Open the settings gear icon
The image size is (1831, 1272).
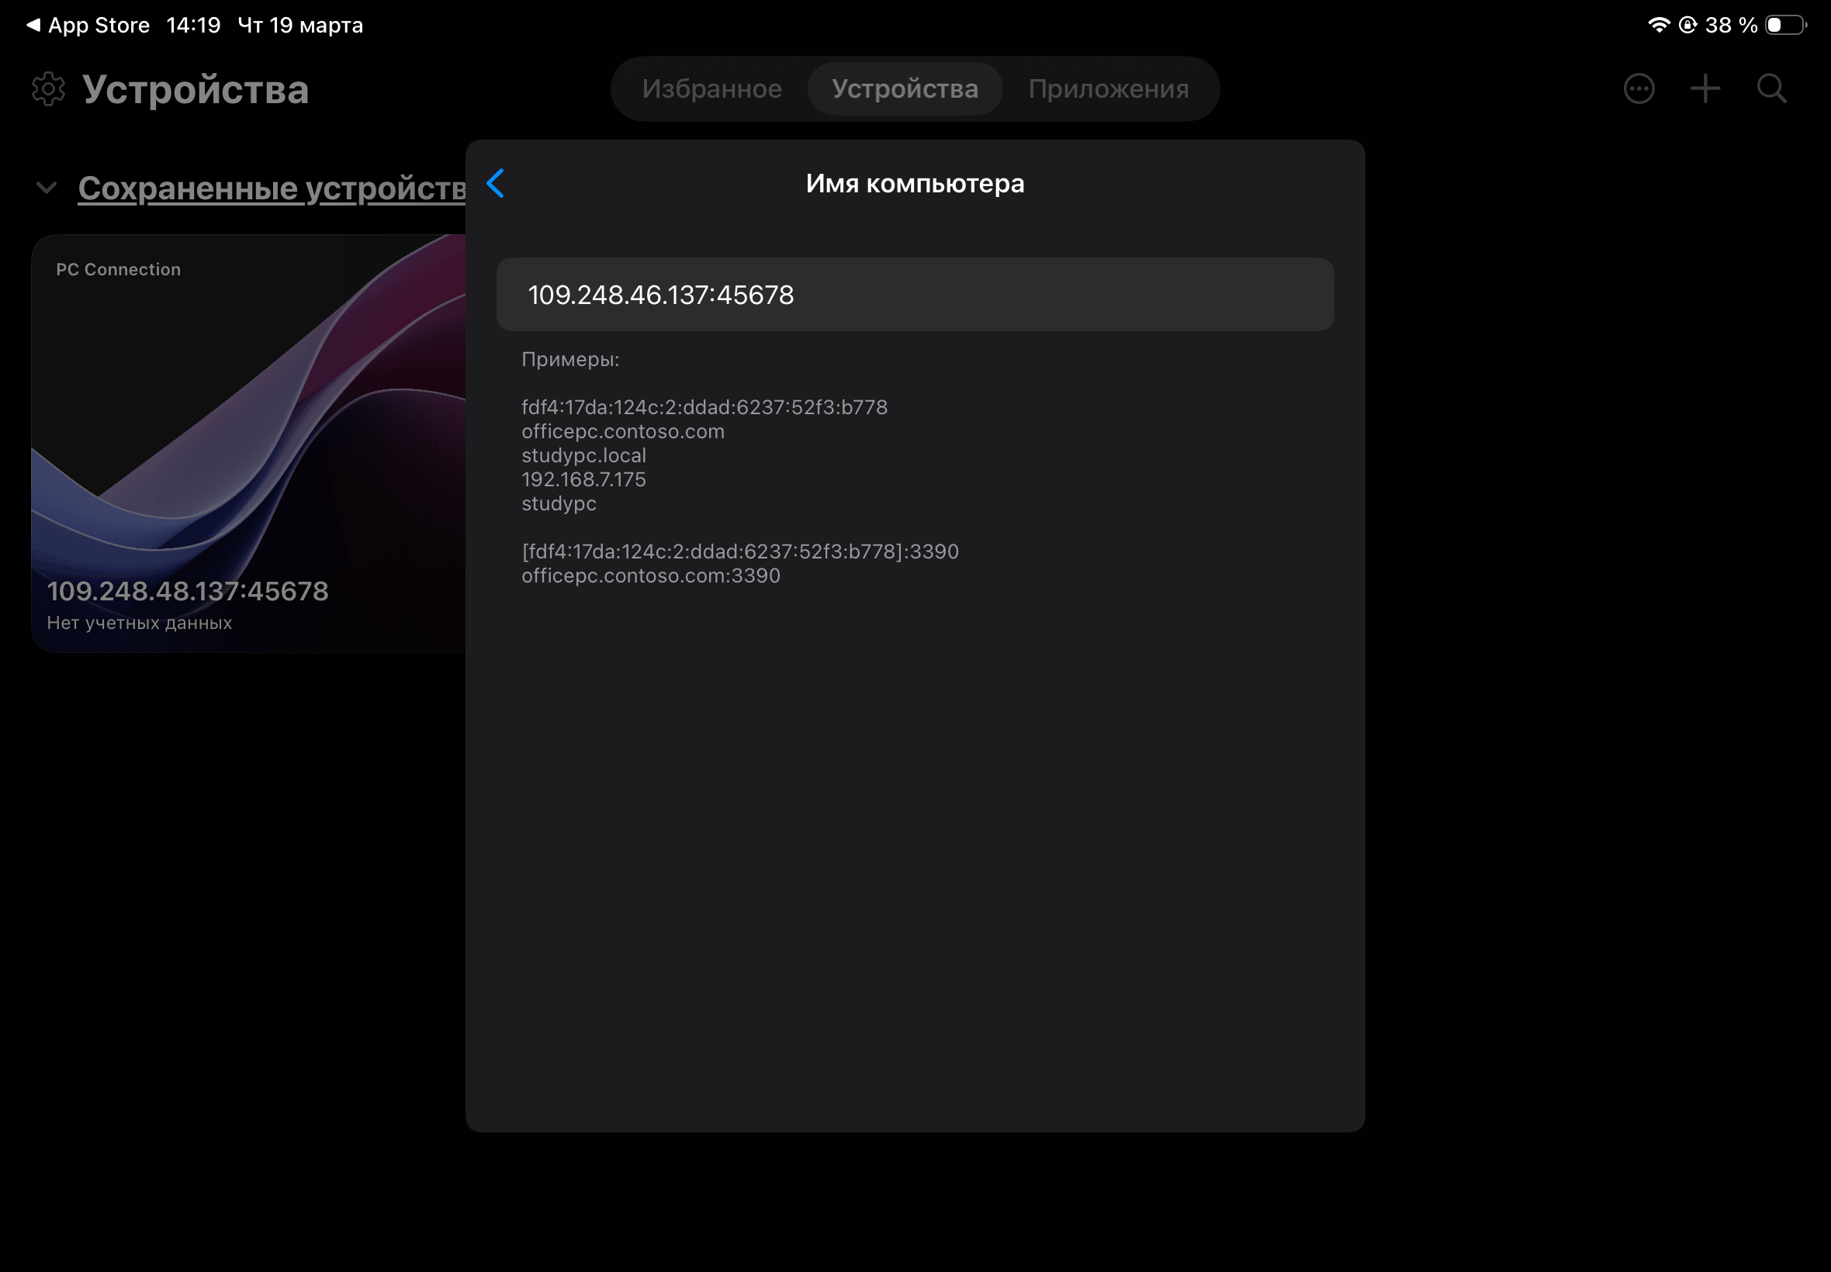click(x=48, y=88)
